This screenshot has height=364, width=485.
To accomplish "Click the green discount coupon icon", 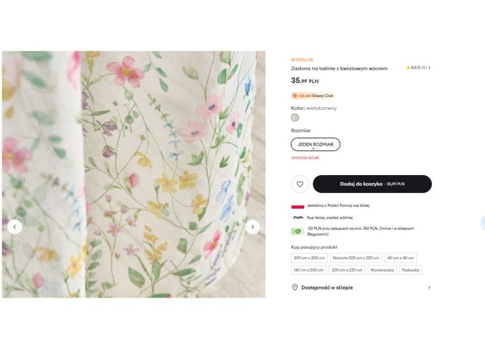I will point(297,231).
